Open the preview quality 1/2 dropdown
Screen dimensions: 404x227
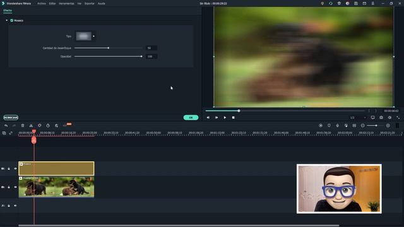tap(358, 118)
